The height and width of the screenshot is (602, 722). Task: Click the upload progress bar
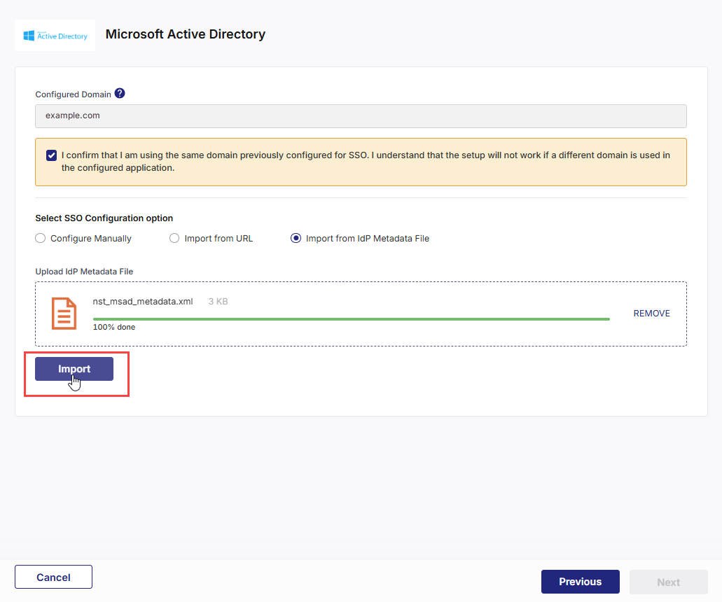[x=350, y=318]
